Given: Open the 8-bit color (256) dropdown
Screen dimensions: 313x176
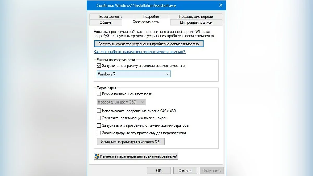Looking at the screenshot, I should click(121, 102).
